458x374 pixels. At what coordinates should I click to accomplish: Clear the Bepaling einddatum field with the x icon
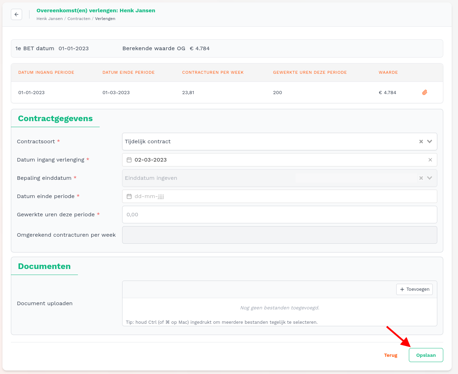[x=421, y=178]
